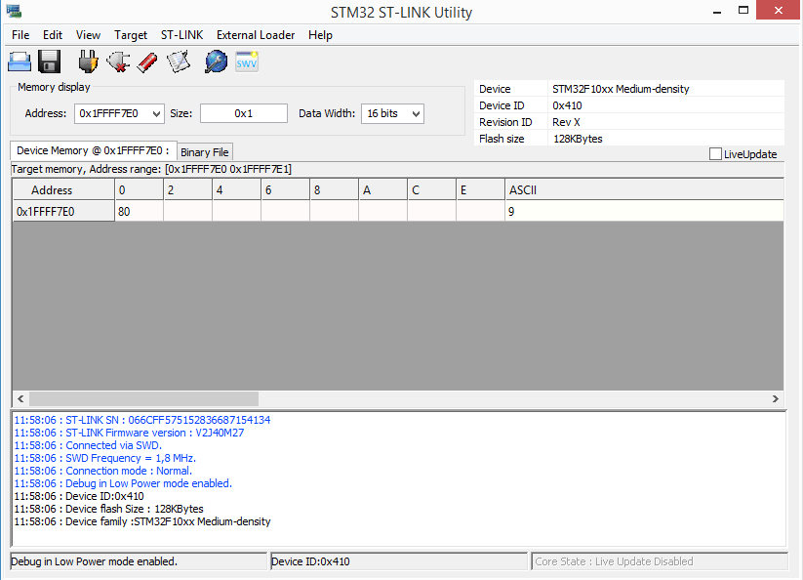Viewport: 803px width, 580px height.
Task: Click the Save file floppy icon
Action: point(50,62)
